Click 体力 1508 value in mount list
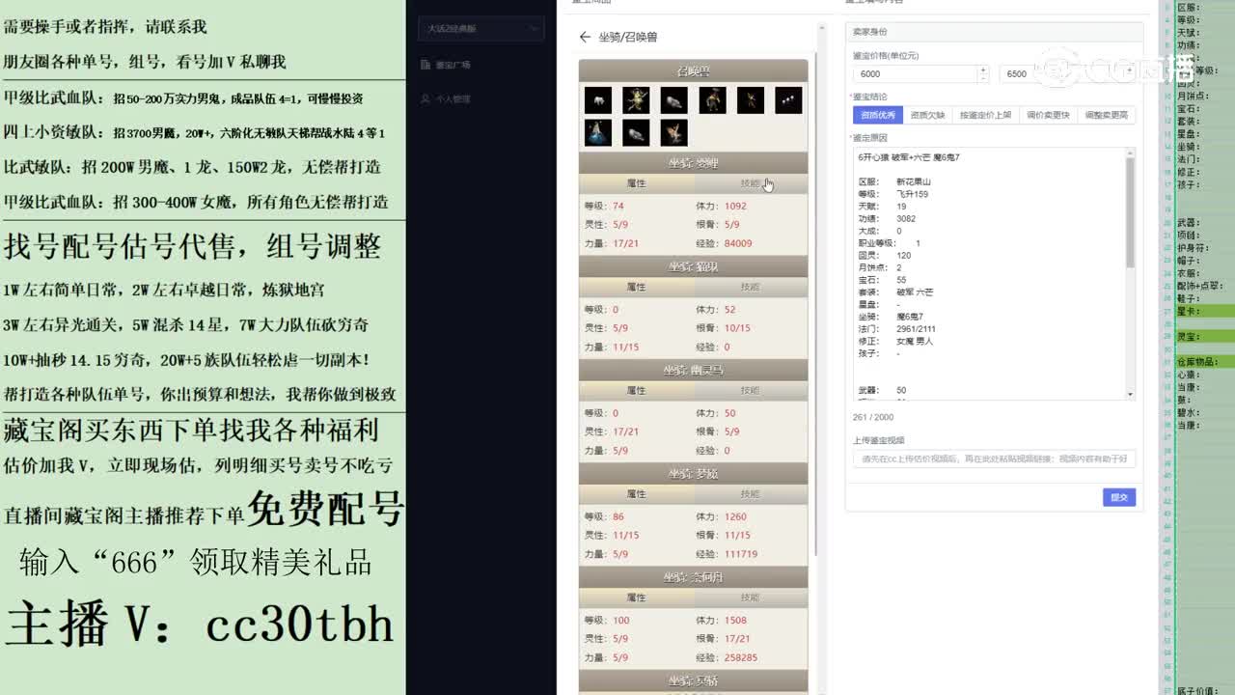 pyautogui.click(x=735, y=620)
